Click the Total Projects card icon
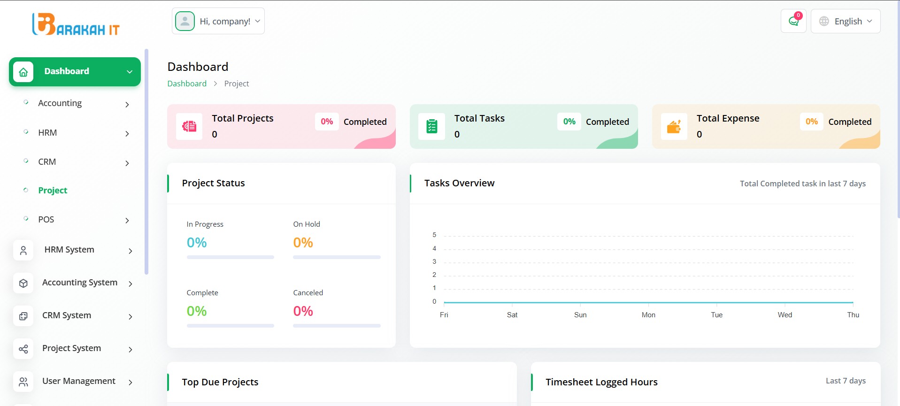This screenshot has height=406, width=900. pyautogui.click(x=189, y=126)
